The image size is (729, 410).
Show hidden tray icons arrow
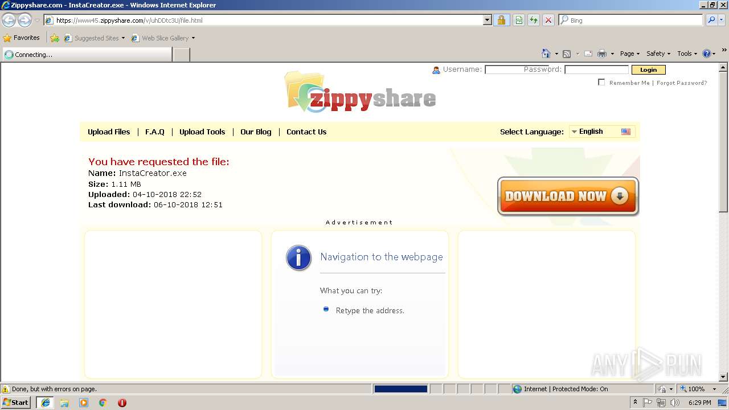(635, 403)
